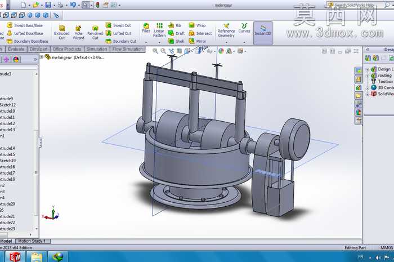
Task: Open the Hole Wizard tool
Action: (78, 33)
